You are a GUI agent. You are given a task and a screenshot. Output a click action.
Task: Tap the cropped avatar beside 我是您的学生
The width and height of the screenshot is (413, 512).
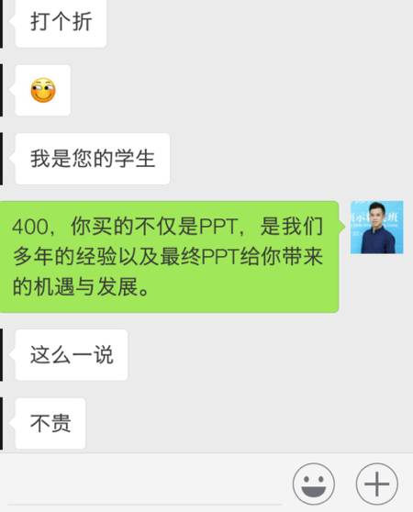tap(1, 159)
